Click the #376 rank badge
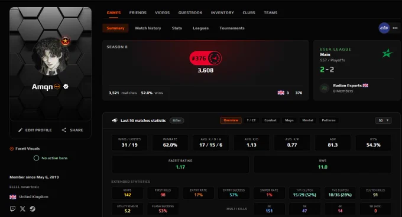Screen dimensions: 402x217 (x=205, y=58)
